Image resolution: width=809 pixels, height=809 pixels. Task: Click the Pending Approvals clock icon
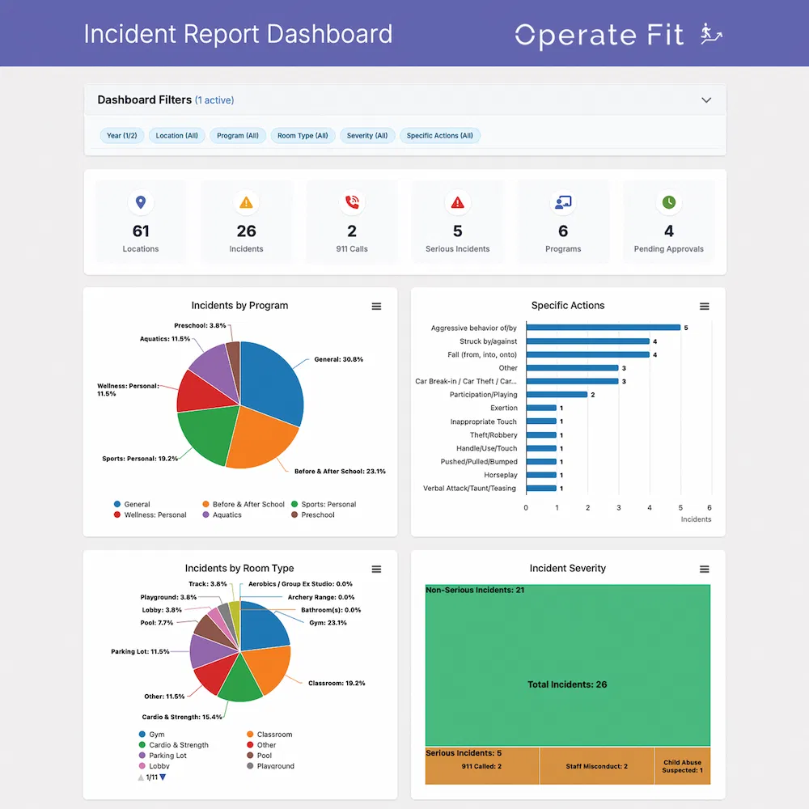point(669,202)
